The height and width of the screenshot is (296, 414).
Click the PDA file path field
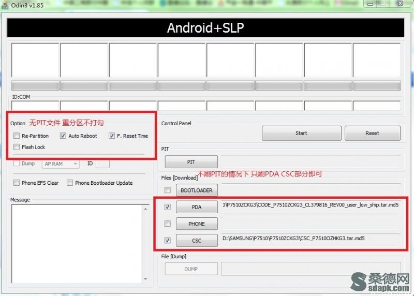[x=311, y=207]
